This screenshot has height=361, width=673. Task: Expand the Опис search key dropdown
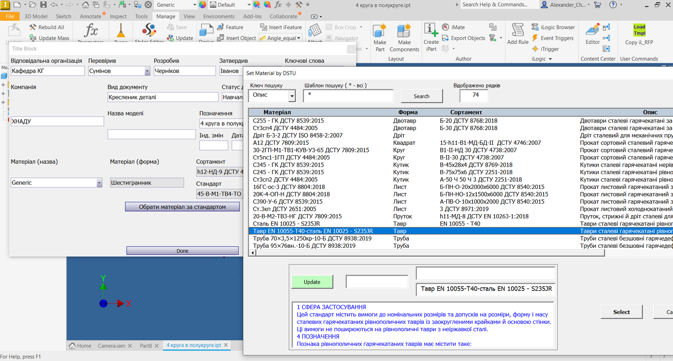(x=292, y=96)
